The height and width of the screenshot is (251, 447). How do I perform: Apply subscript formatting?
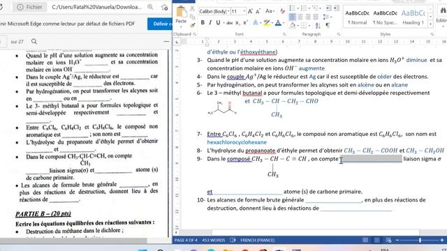[237, 23]
